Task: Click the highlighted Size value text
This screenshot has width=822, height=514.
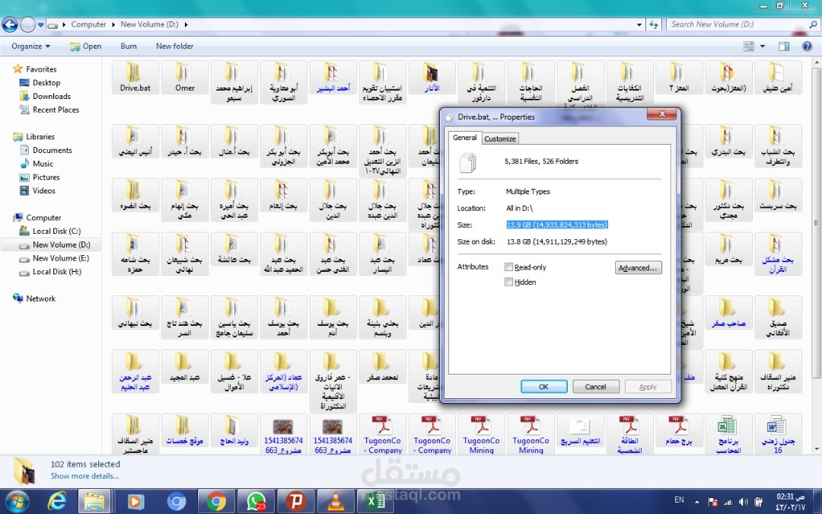Action: [x=556, y=225]
